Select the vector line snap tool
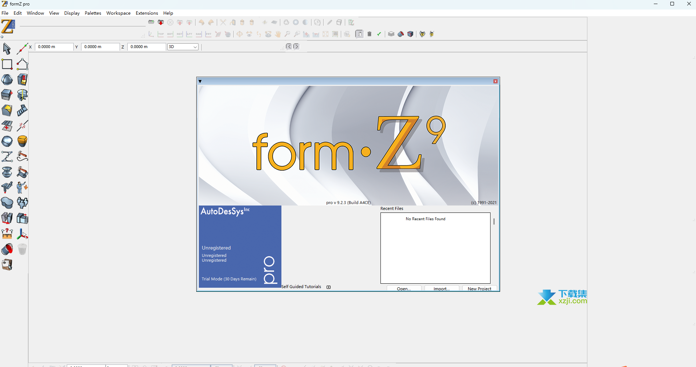This screenshot has width=696, height=367. tap(22, 48)
